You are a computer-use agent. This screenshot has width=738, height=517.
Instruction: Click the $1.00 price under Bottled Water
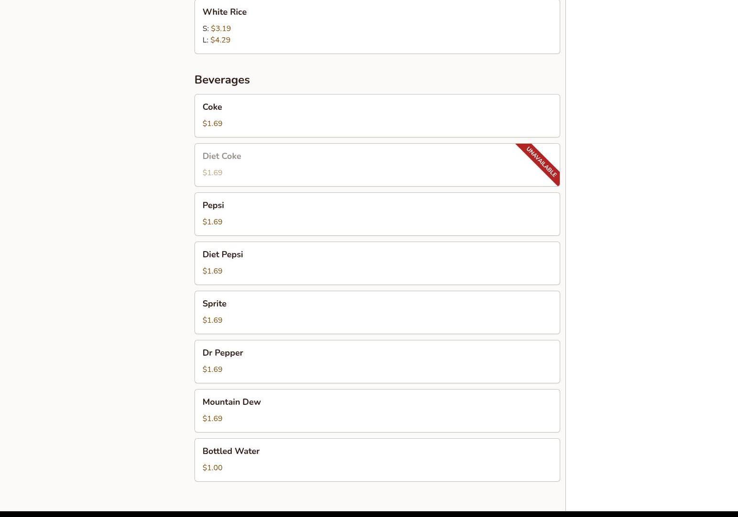click(x=212, y=468)
